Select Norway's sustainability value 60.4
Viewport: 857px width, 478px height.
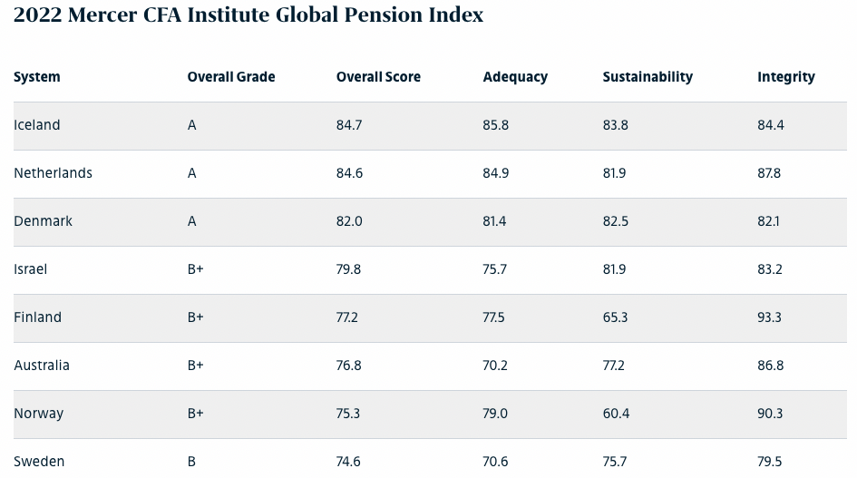[616, 414]
